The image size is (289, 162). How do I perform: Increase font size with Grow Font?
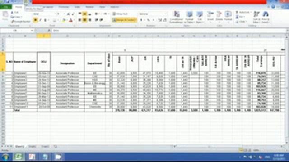coord(68,14)
